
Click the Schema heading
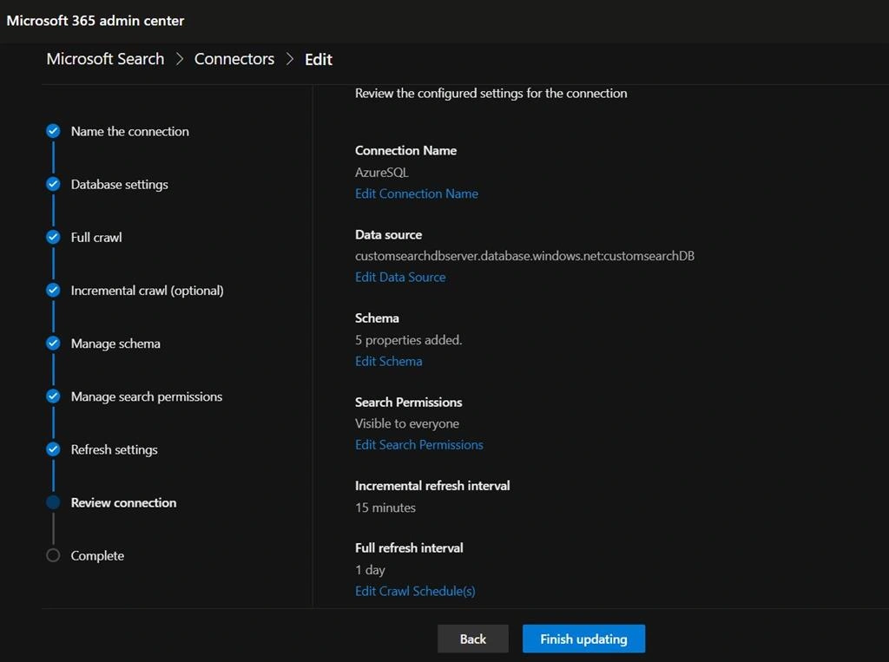tap(377, 318)
